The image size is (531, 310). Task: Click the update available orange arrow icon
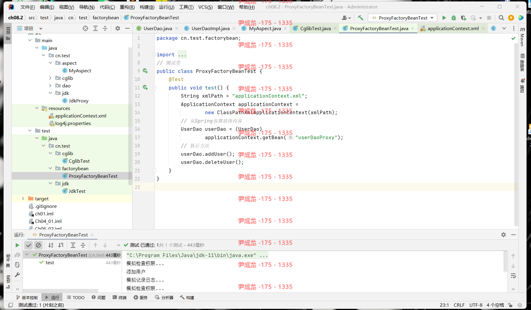pyautogui.click(x=511, y=18)
